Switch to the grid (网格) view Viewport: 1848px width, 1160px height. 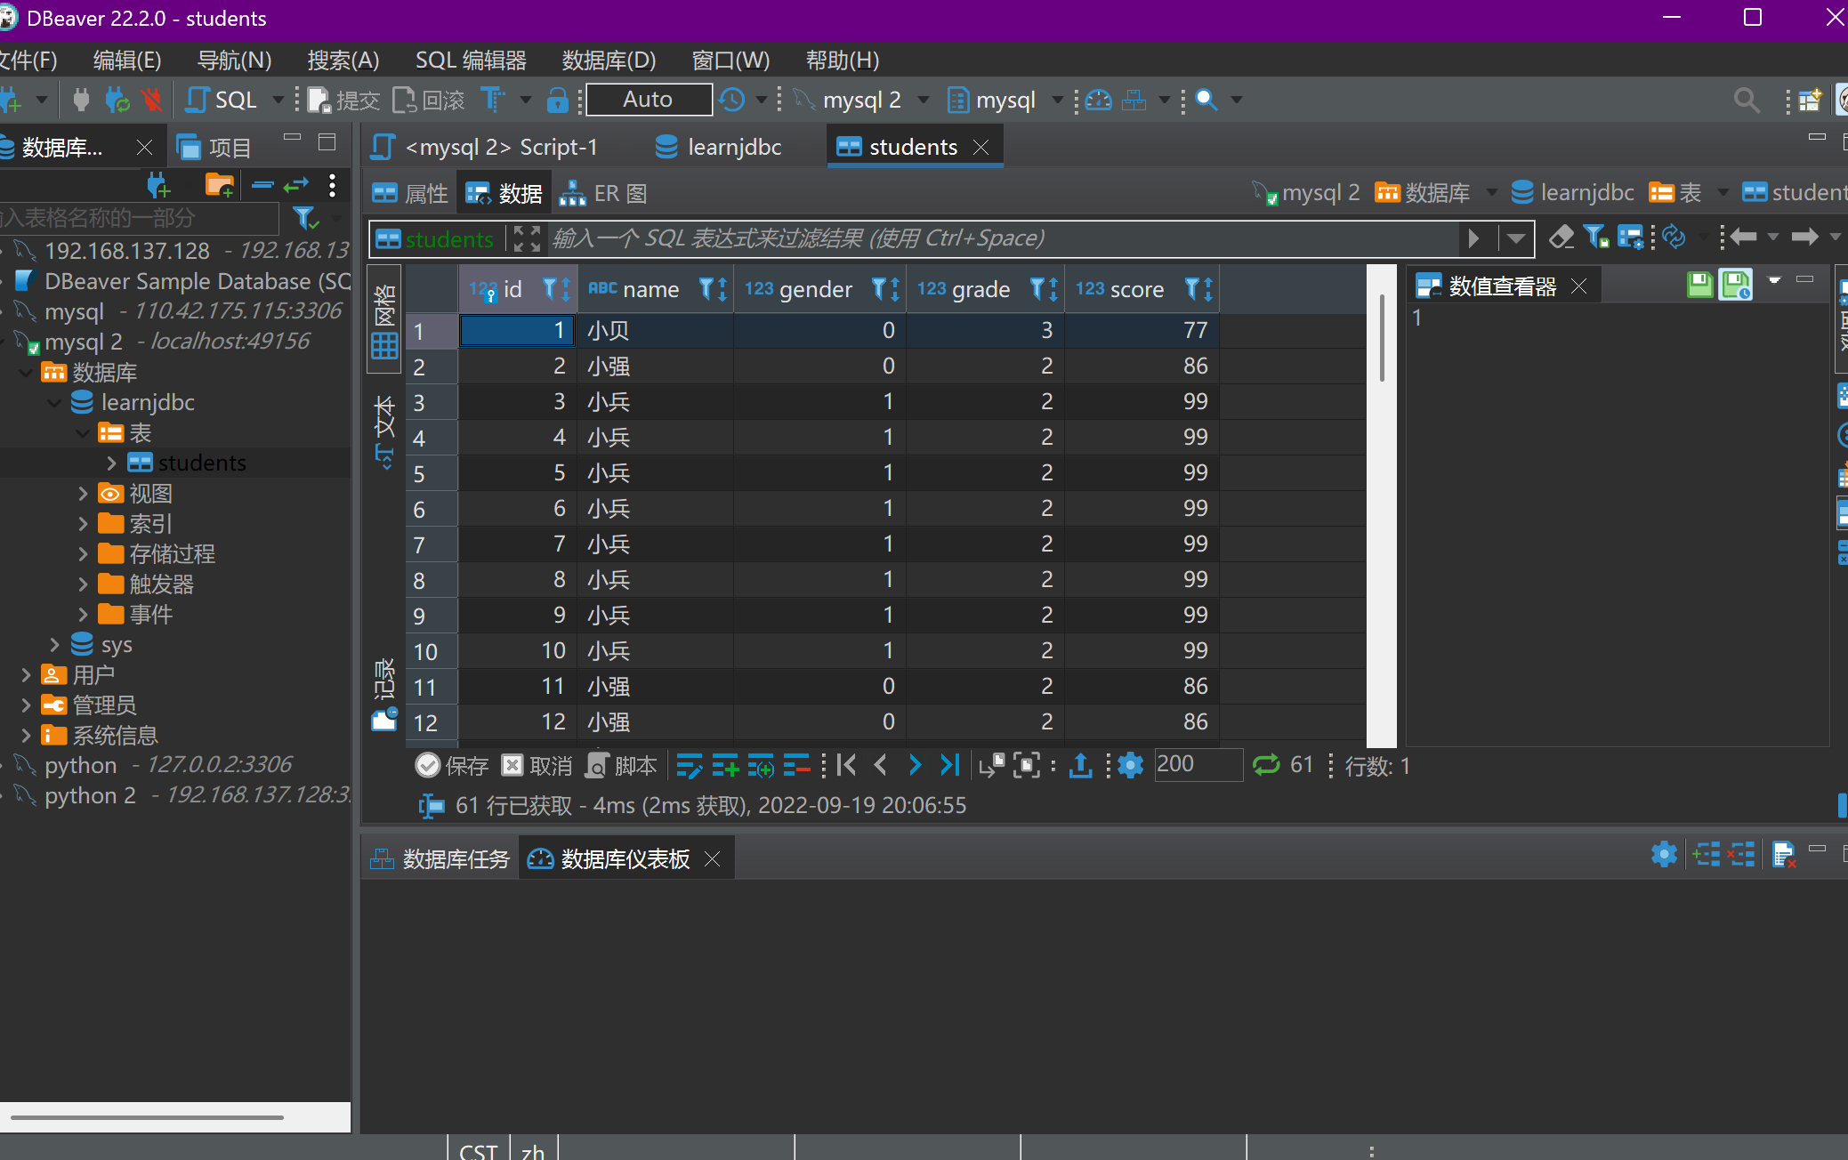point(384,321)
